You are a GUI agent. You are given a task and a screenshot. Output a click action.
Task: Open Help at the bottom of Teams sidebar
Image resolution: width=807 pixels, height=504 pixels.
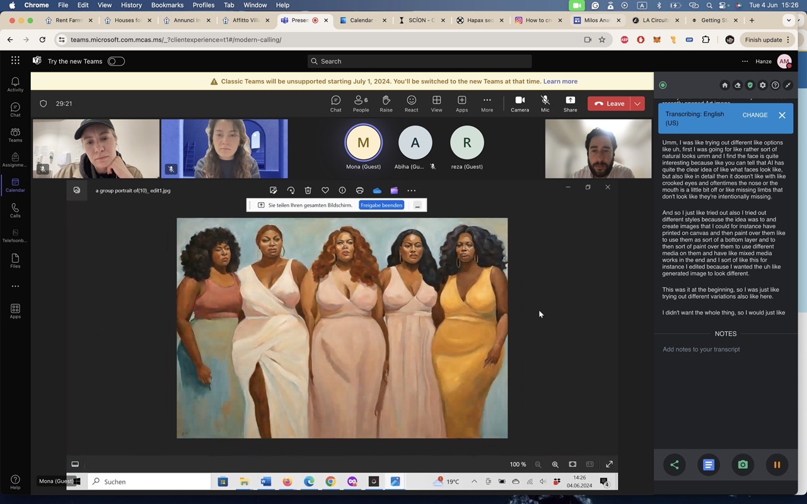coord(15,482)
